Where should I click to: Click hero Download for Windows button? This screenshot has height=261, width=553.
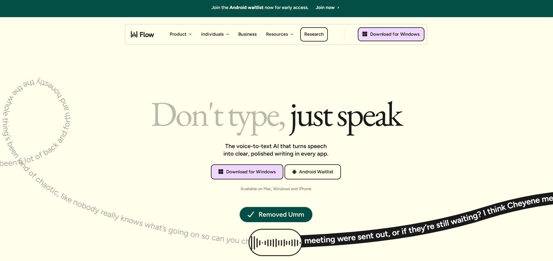coord(247,172)
